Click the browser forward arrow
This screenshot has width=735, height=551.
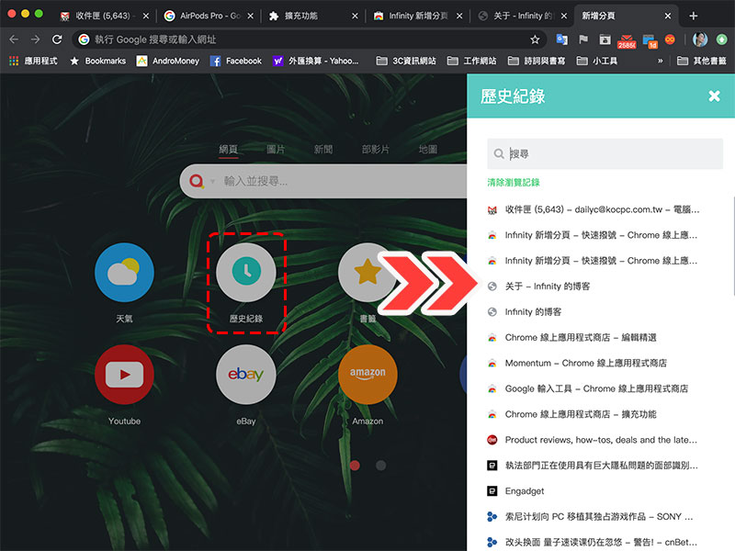click(x=35, y=39)
